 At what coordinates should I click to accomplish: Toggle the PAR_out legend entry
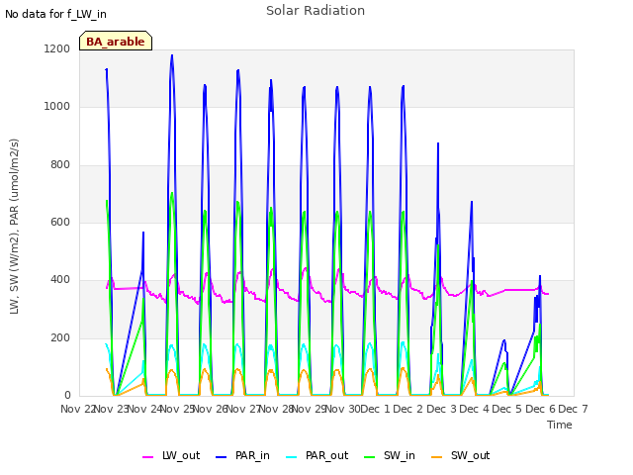click(316, 455)
